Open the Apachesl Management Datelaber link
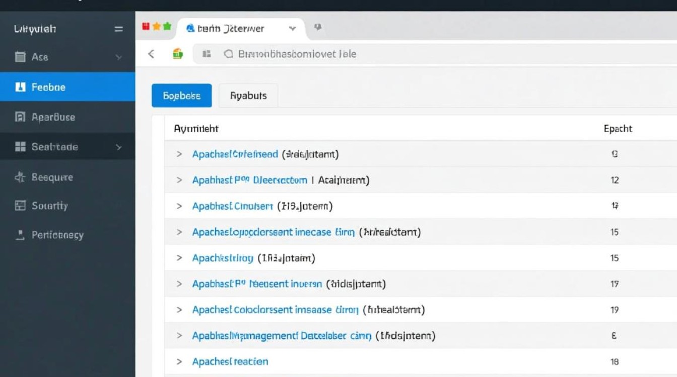The image size is (677, 377). 282,335
